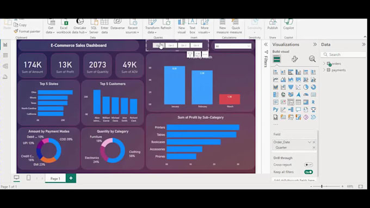Viewport: 370px width, 208px height.
Task: Click the Printers bar in Sub-Category chart
Action: point(203,128)
